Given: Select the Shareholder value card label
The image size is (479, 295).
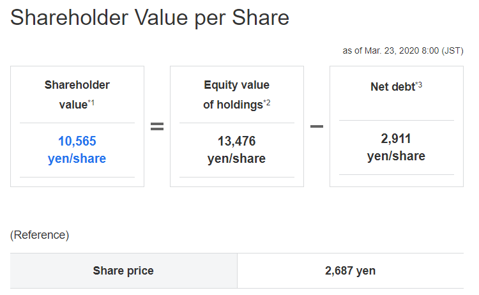Looking at the screenshot, I should pyautogui.click(x=77, y=94).
